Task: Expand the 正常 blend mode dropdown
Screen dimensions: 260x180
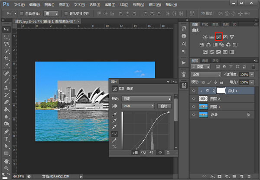Action: point(206,75)
